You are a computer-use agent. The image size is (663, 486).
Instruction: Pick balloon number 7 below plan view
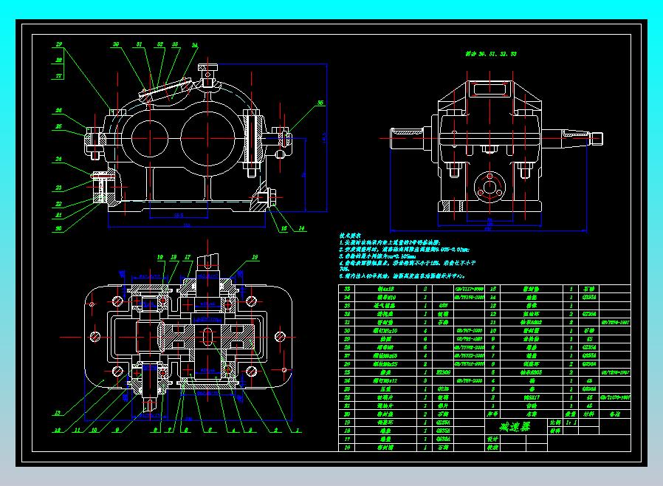coord(170,430)
